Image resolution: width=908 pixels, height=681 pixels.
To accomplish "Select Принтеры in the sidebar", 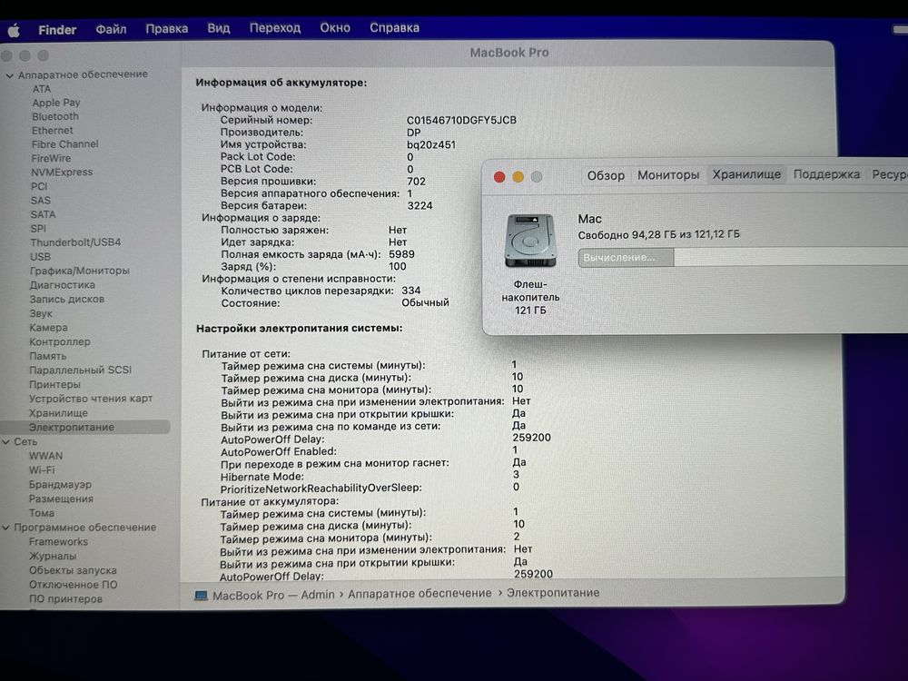I will coord(55,384).
